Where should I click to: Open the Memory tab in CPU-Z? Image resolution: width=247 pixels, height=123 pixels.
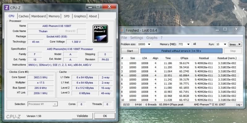coord(54,16)
